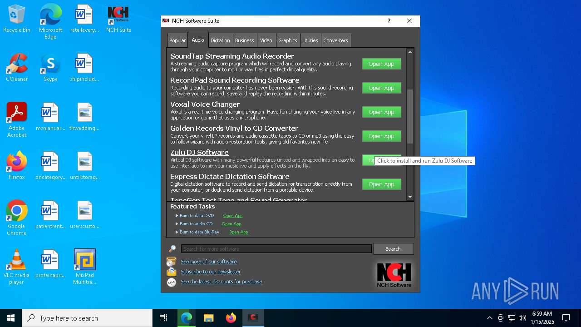
Task: Click the magnifier icon beside the search field
Action: [x=172, y=249]
